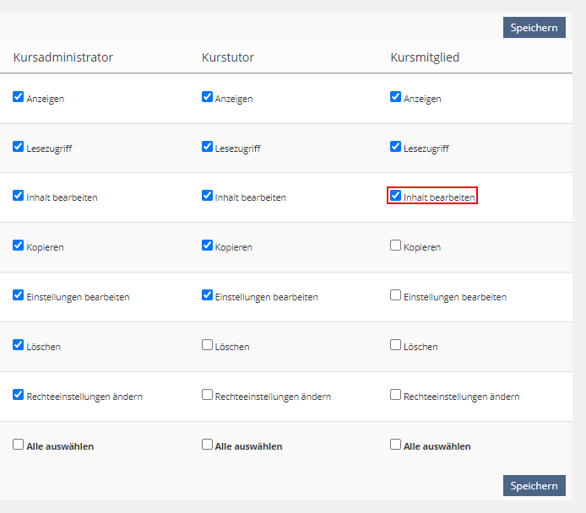This screenshot has width=586, height=513.
Task: Uncheck Löschen for Kursadministrator
Action: click(x=19, y=345)
